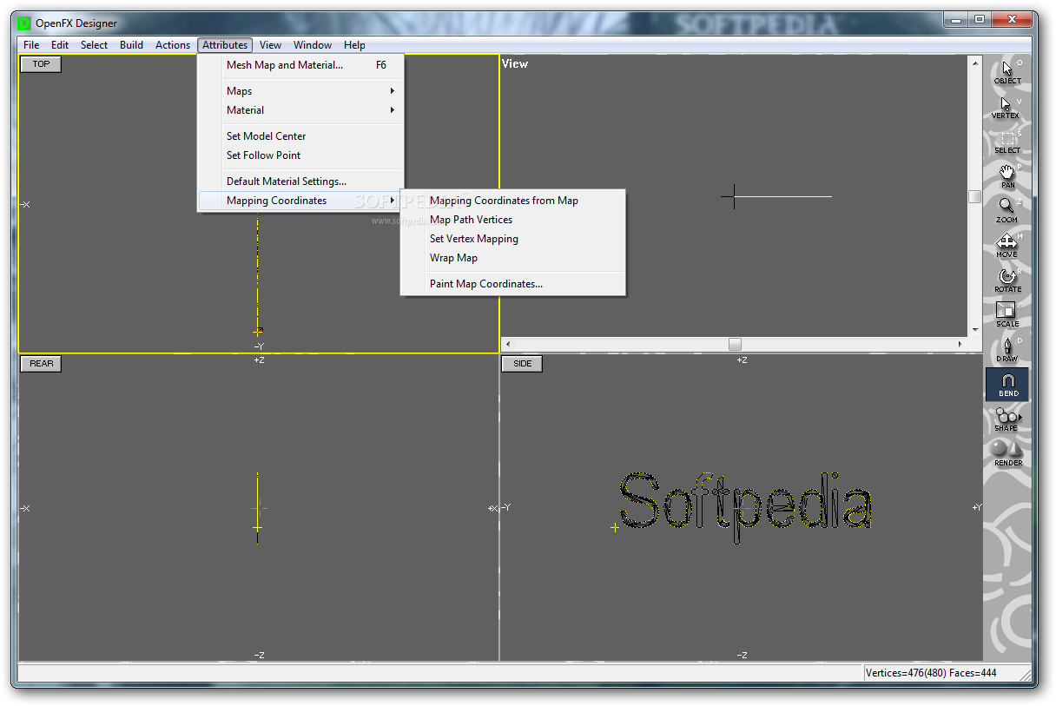
Task: Open the Select menu
Action: (94, 45)
